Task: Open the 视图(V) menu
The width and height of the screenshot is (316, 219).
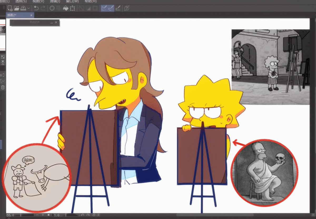Action: pos(38,1)
